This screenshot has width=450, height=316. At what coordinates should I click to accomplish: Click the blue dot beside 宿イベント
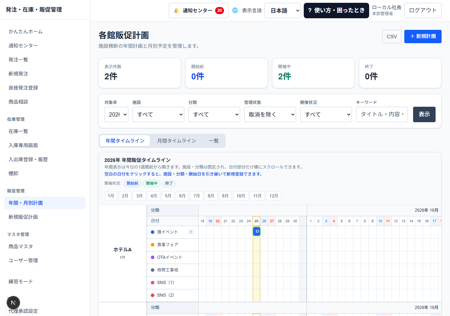(x=153, y=232)
